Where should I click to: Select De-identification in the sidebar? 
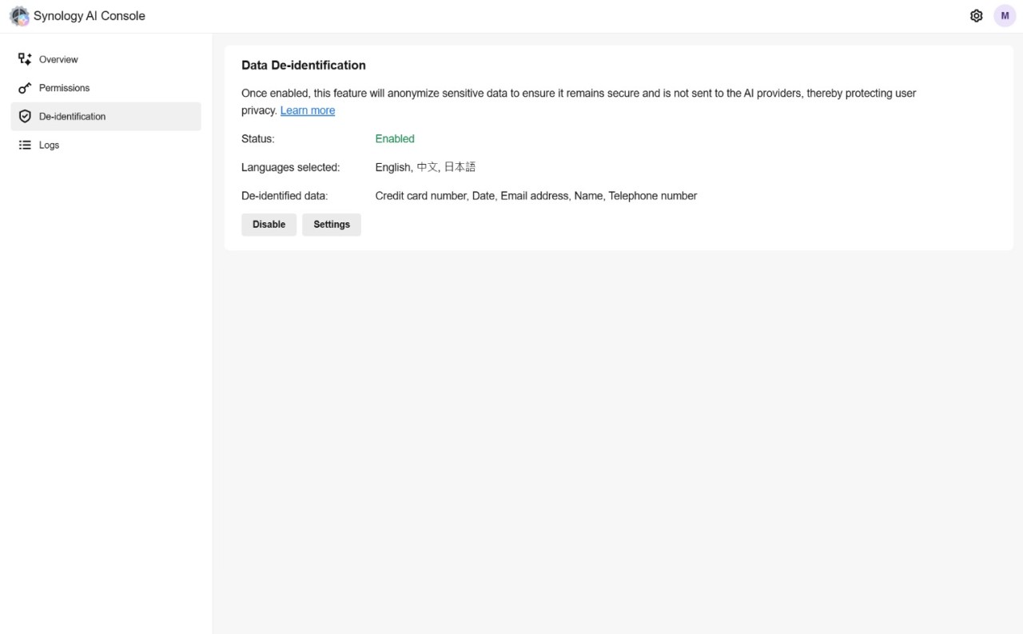pos(72,117)
